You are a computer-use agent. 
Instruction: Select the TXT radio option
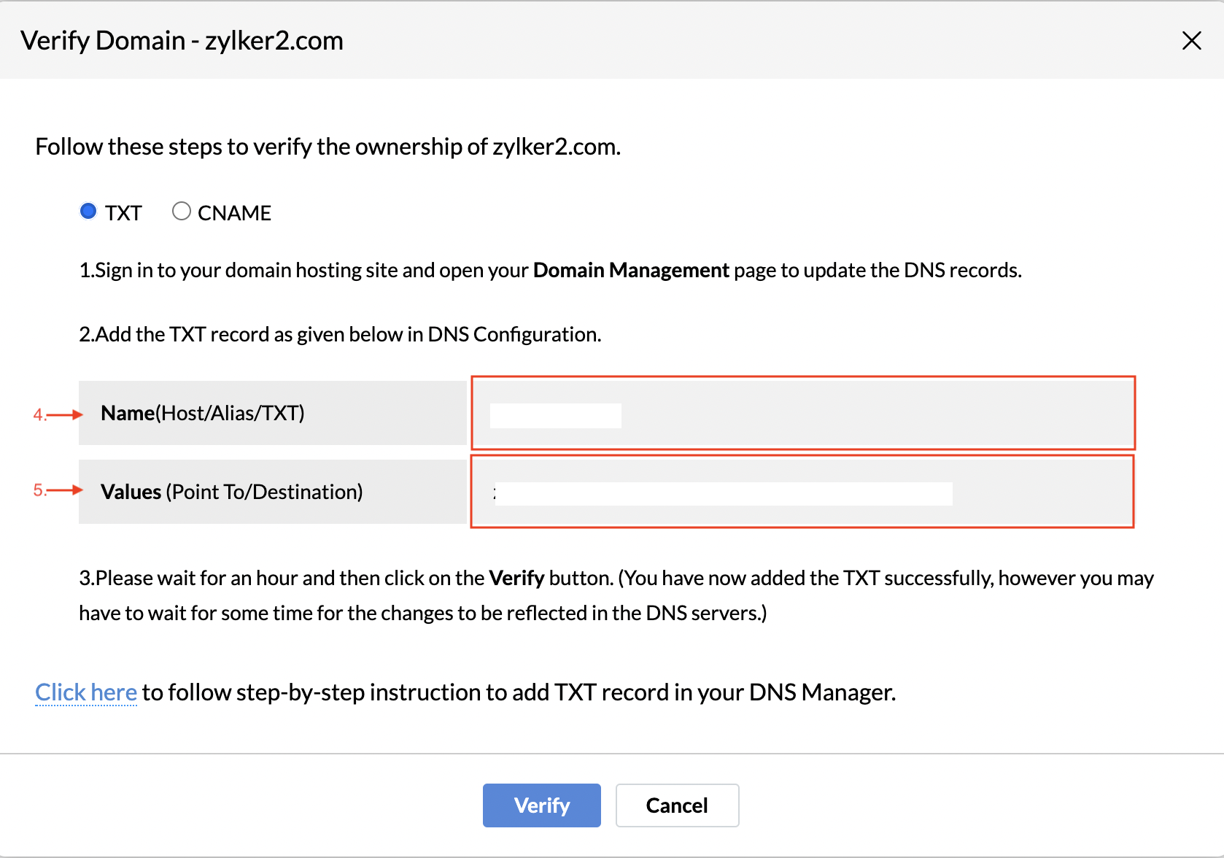pyautogui.click(x=88, y=212)
